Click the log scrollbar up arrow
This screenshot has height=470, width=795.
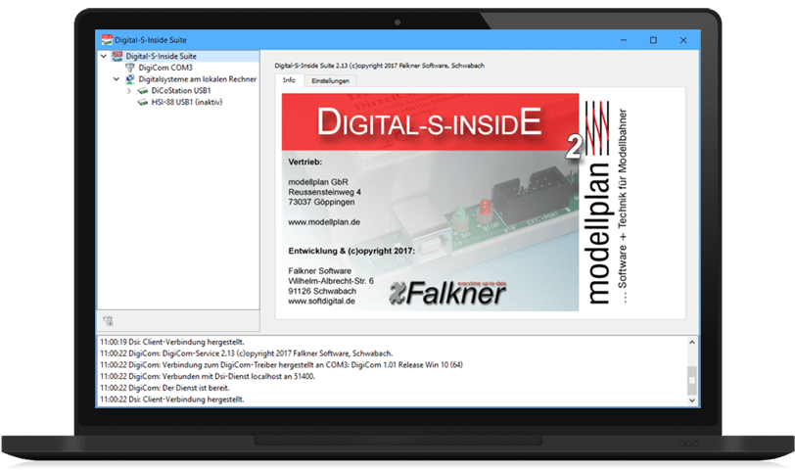point(691,343)
